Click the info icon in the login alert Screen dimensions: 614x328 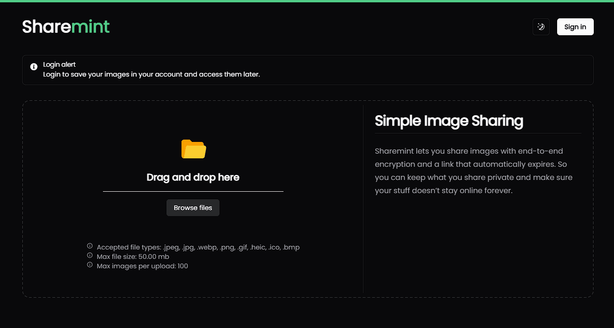click(x=33, y=67)
